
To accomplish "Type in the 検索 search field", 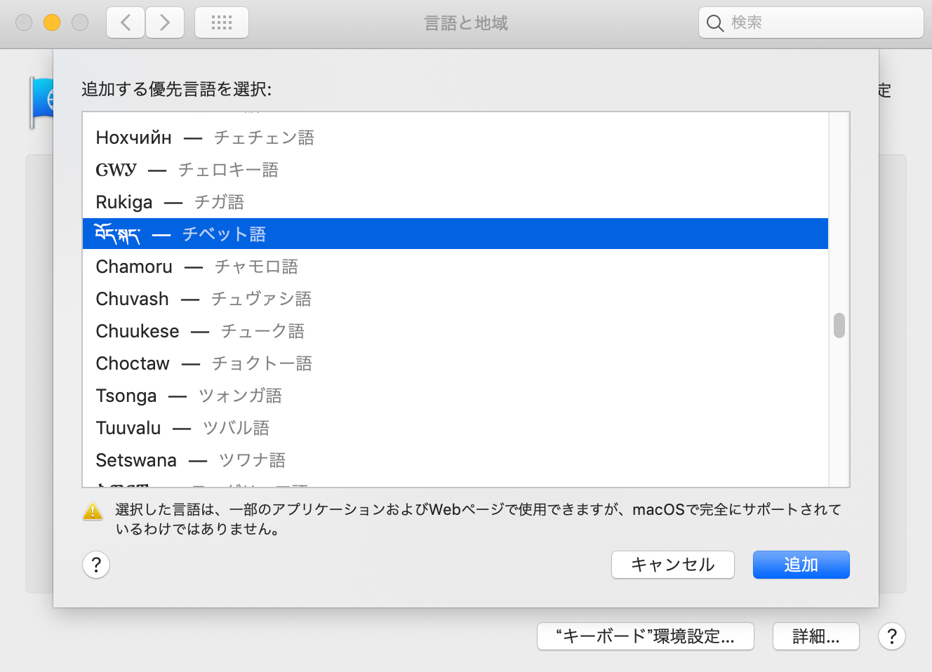I will pos(821,23).
